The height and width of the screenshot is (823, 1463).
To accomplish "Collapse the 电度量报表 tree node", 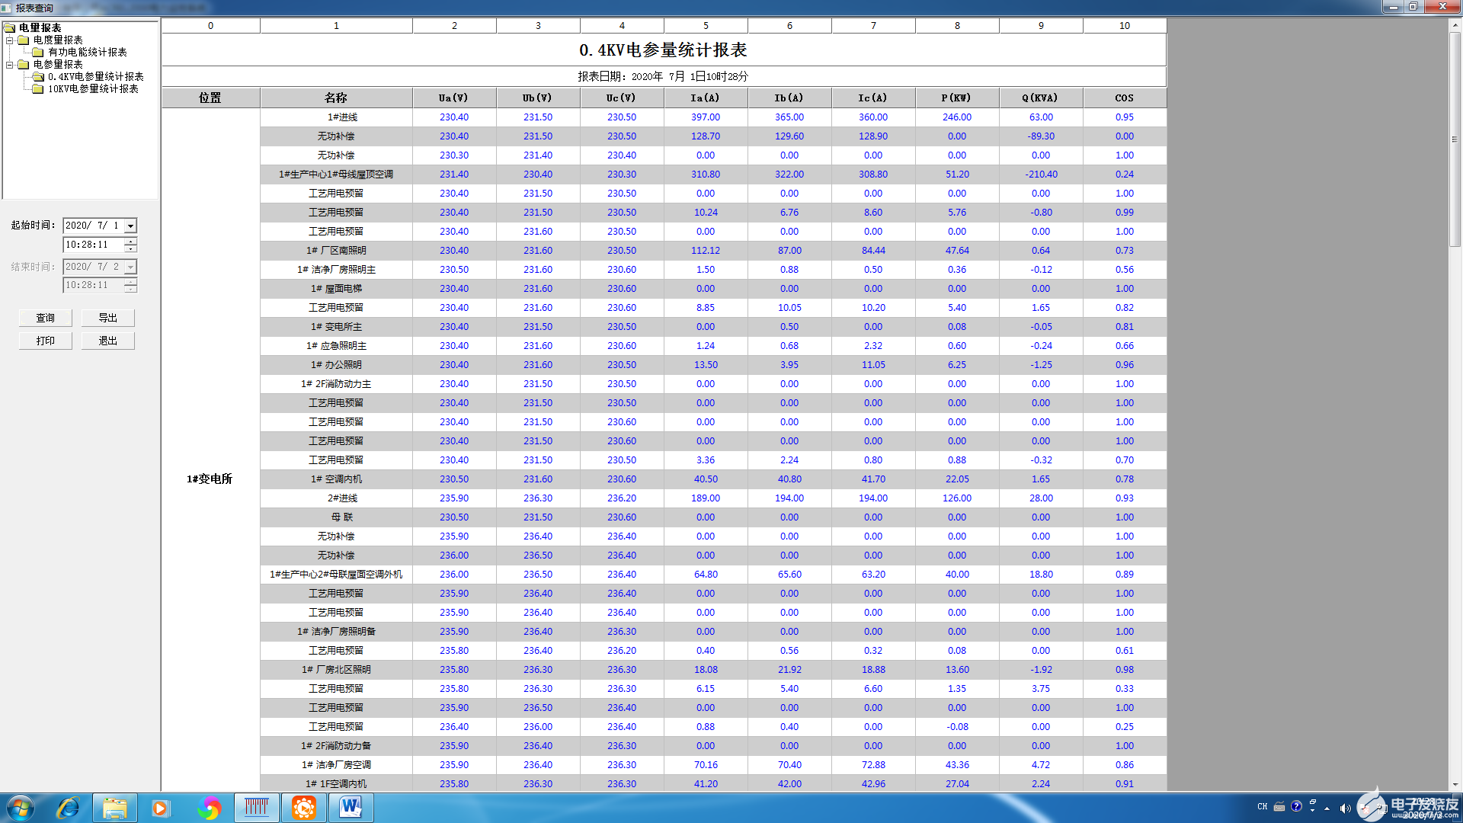I will pyautogui.click(x=10, y=40).
